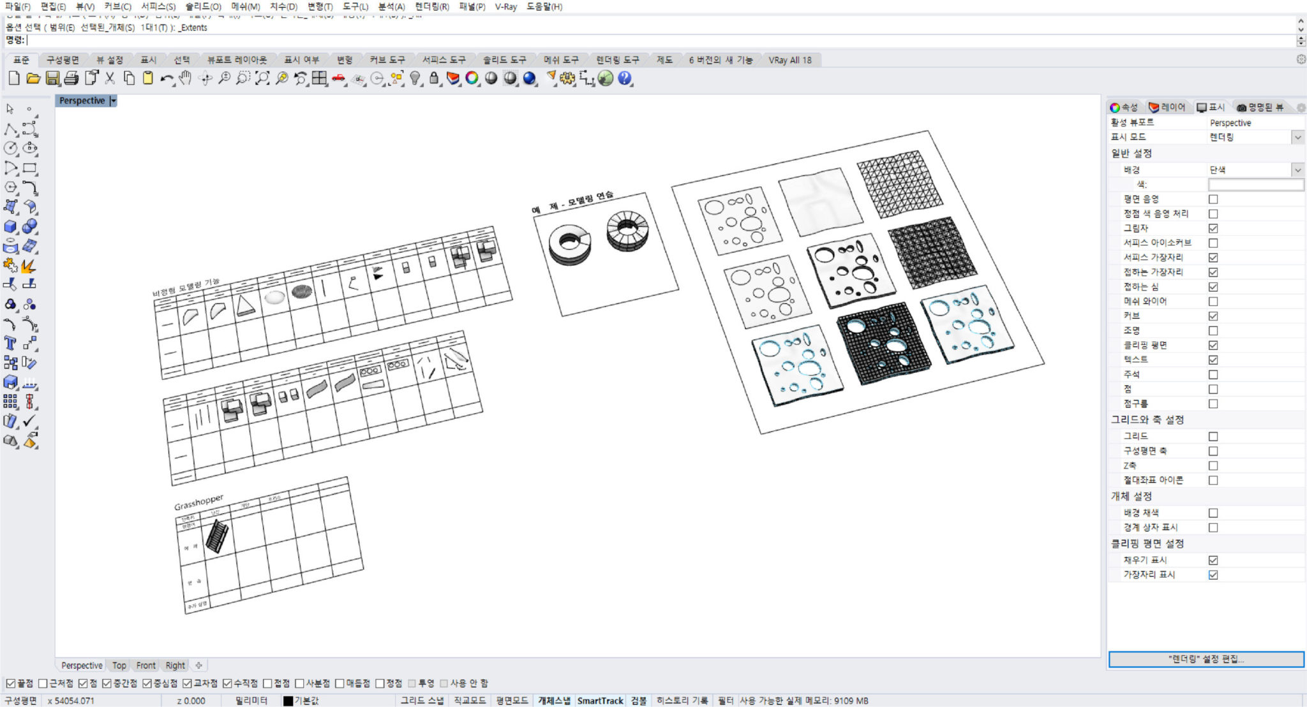Select the Polyline tool
The width and height of the screenshot is (1307, 707).
(x=10, y=129)
